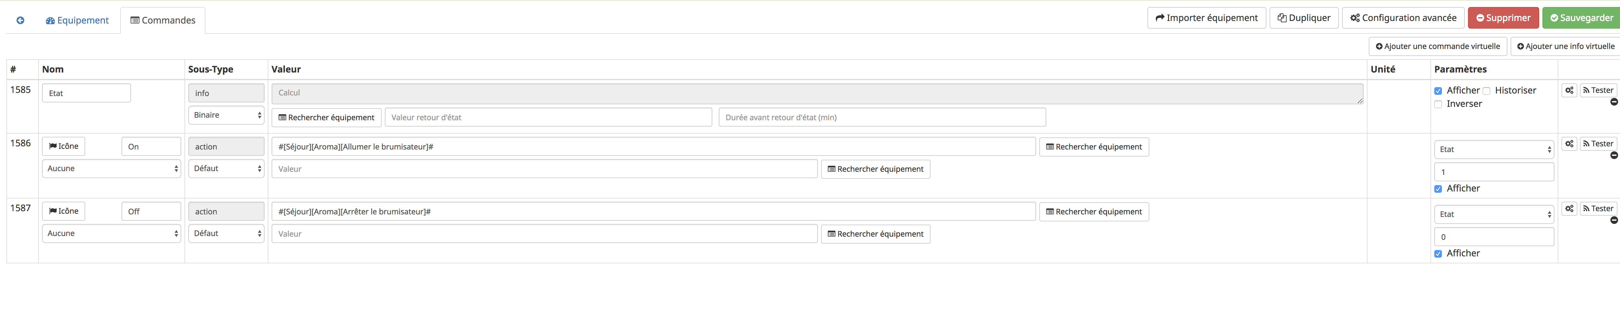Image resolution: width=1620 pixels, height=313 pixels.
Task: Click the Valeur retour d'état field
Action: tap(548, 117)
